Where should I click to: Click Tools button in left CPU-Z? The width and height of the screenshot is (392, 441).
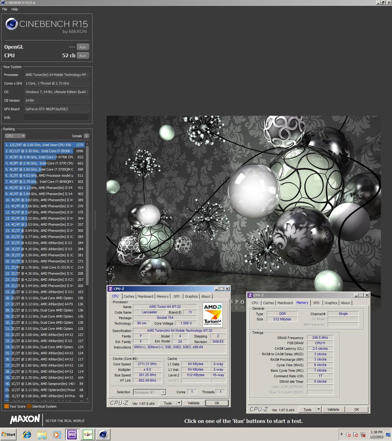click(x=168, y=403)
